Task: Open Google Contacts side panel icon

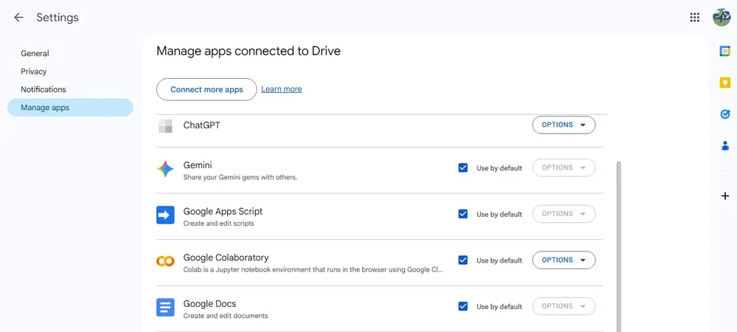Action: tap(724, 146)
